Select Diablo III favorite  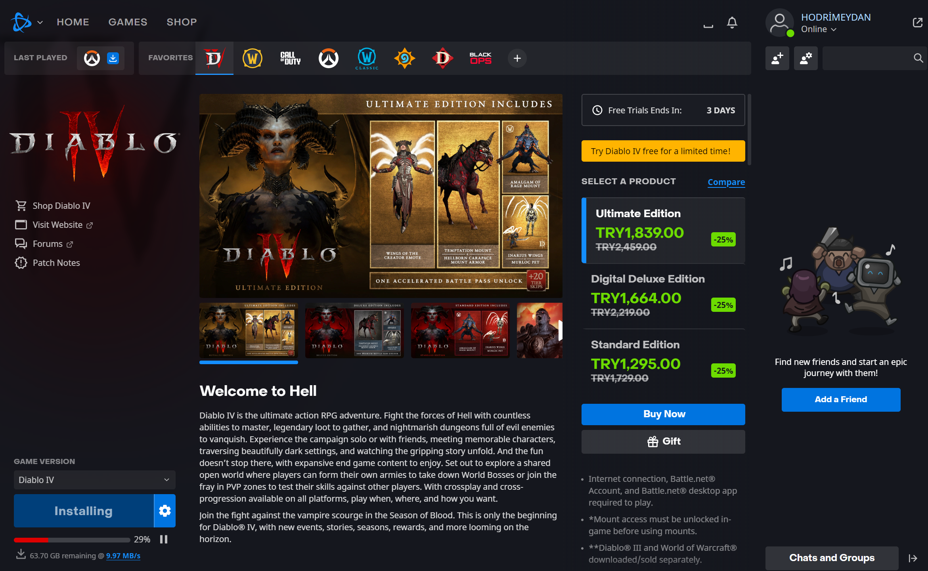pos(442,58)
